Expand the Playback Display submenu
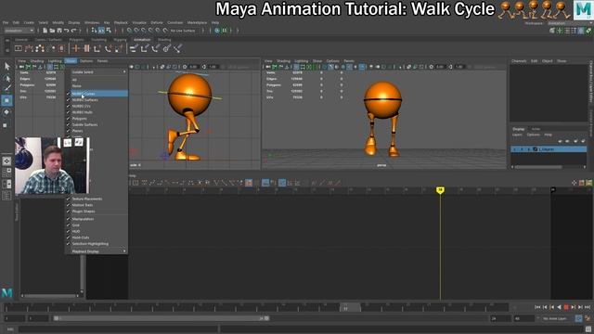 click(97, 251)
